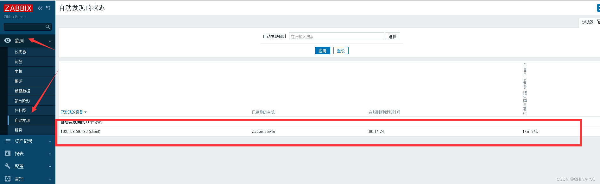Image resolution: width=600 pixels, height=184 pixels.
Task: Open the 问题 menu item
Action: (19, 62)
